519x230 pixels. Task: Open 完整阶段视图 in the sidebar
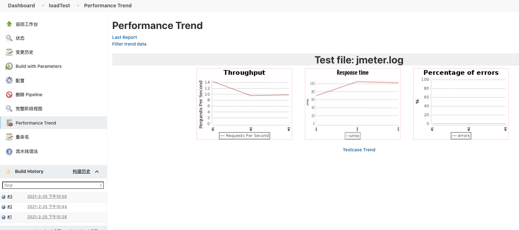(x=29, y=109)
